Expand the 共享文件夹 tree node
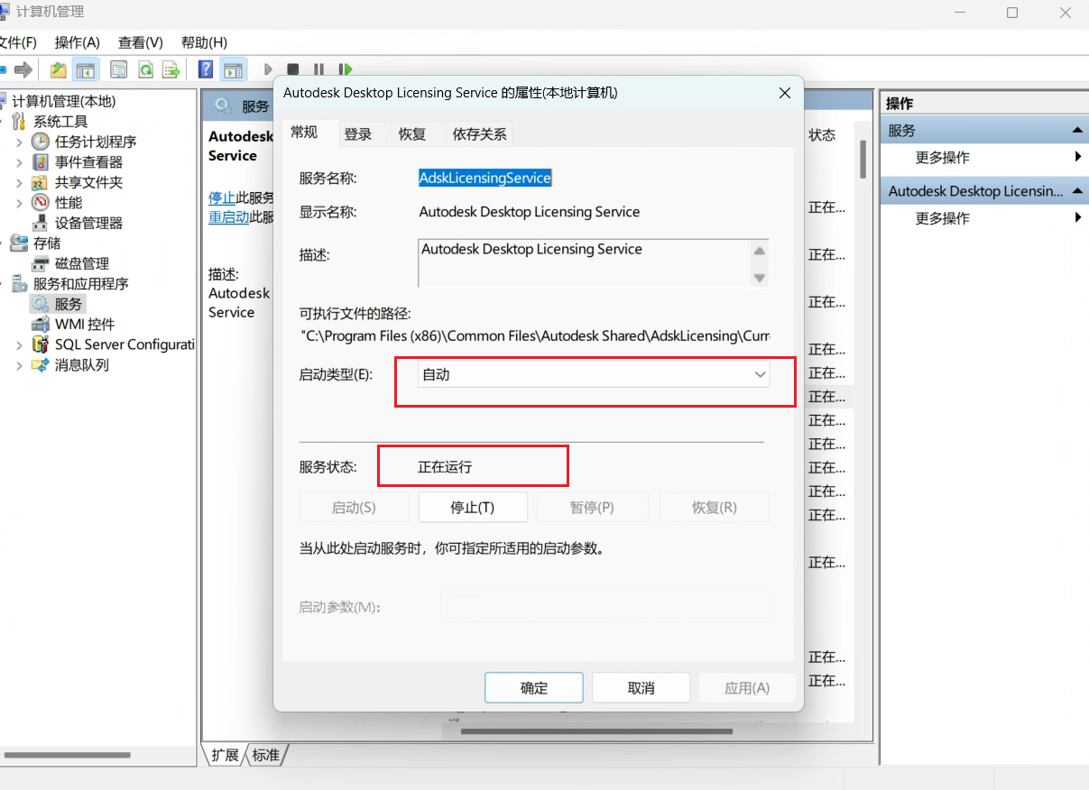Viewport: 1089px width, 790px height. coord(20,182)
